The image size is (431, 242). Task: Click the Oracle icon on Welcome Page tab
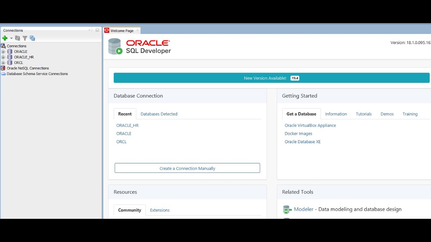coord(107,31)
